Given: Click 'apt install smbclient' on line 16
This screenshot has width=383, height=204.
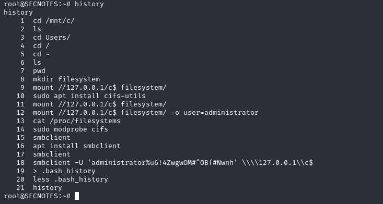Looking at the screenshot, I should tap(77, 146).
